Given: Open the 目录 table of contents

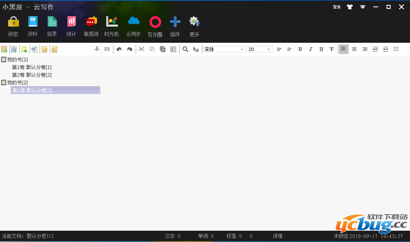Looking at the screenshot, I should coord(52,22).
